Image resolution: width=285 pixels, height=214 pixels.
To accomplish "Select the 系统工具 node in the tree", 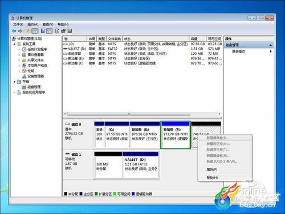I will pos(29,44).
